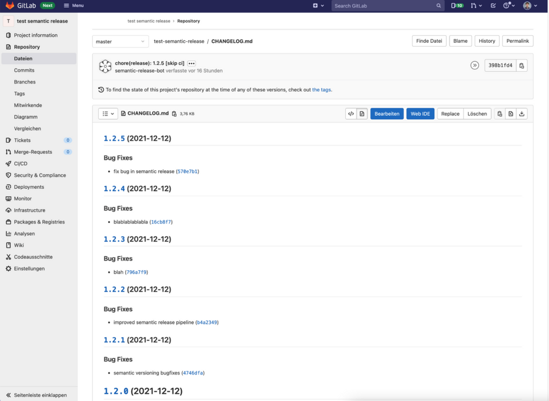Viewport: 549px width, 401px height.
Task: Download the CHANGELOG.md file
Action: click(x=521, y=113)
